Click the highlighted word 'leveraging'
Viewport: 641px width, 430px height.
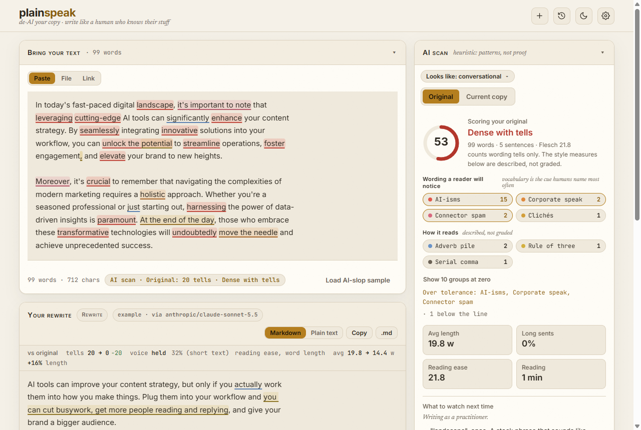tap(54, 118)
